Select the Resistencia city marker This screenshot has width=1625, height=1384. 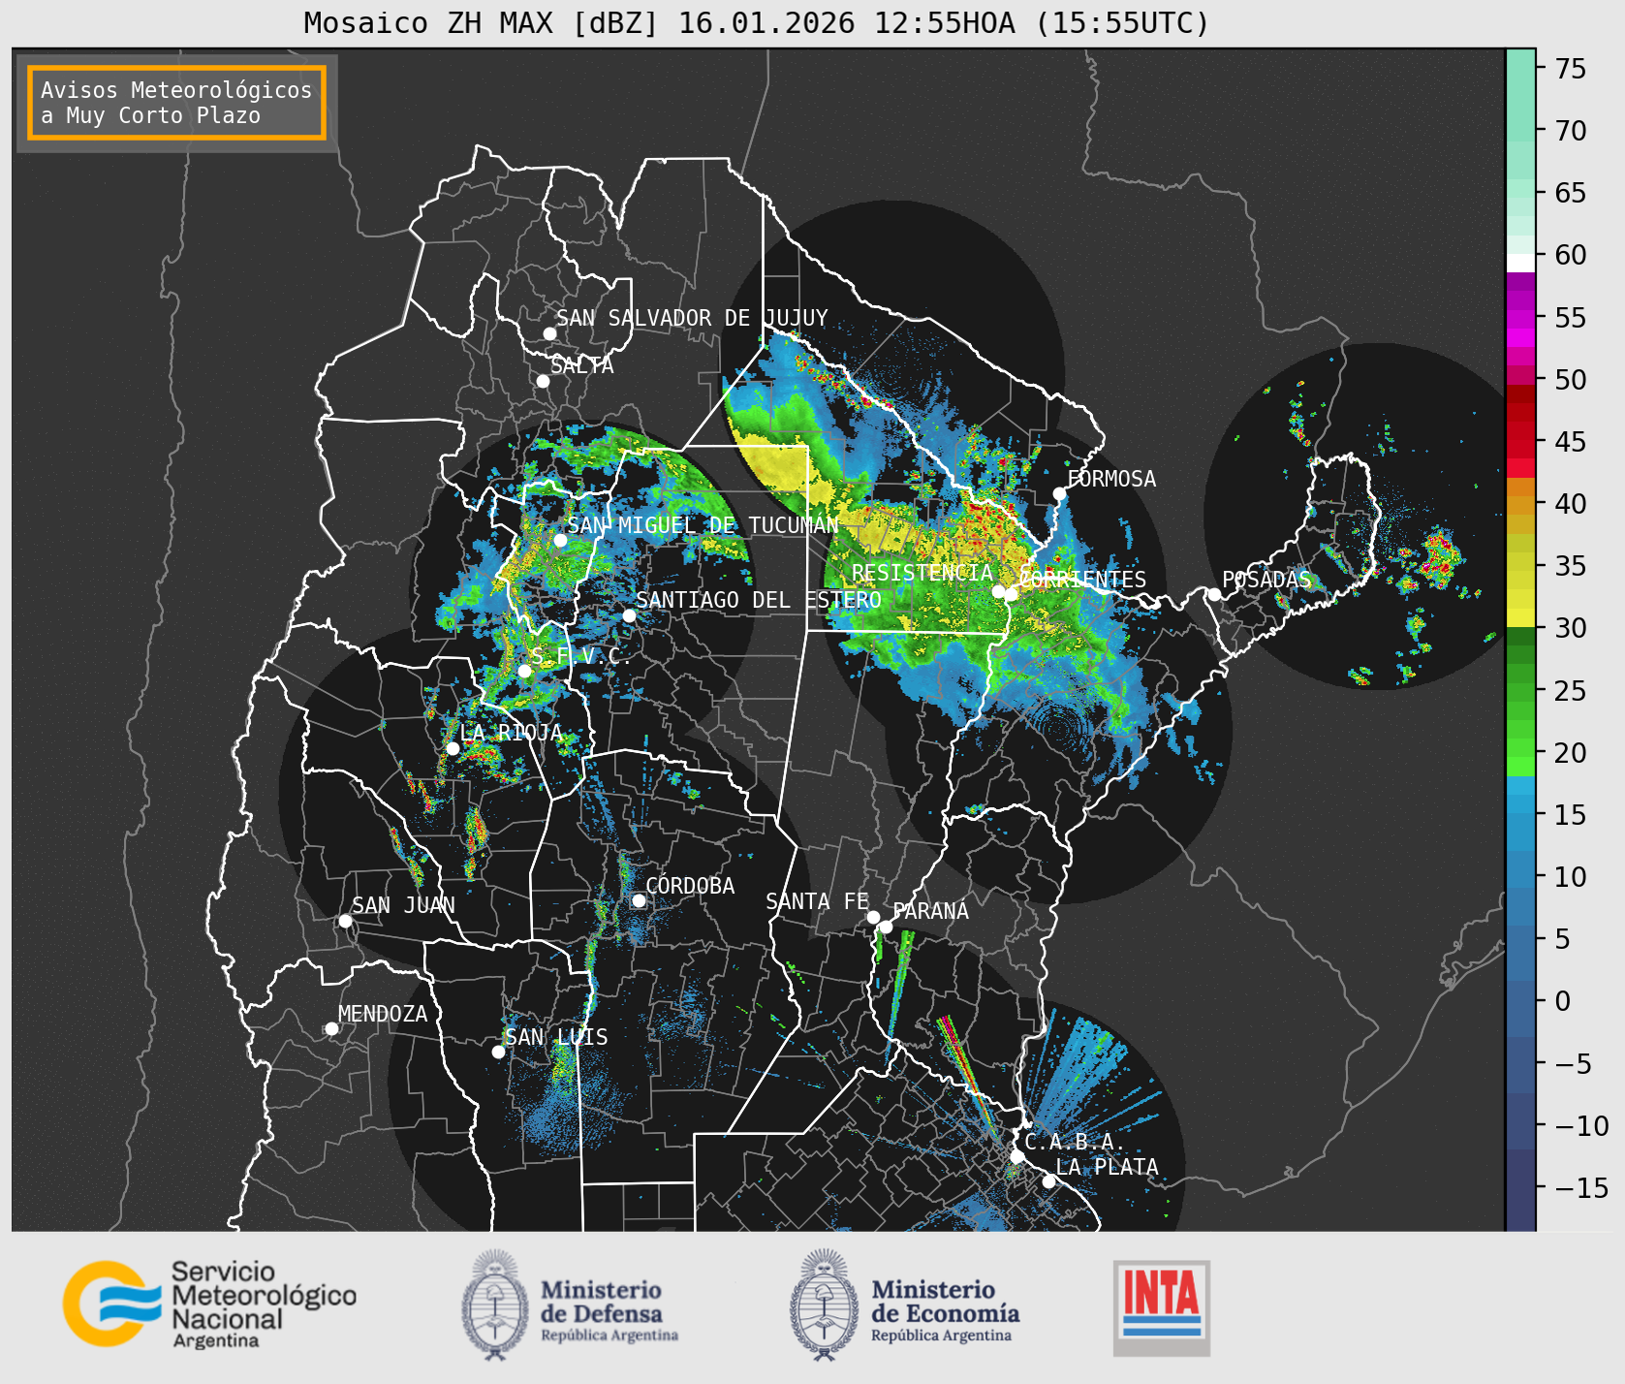coord(998,591)
